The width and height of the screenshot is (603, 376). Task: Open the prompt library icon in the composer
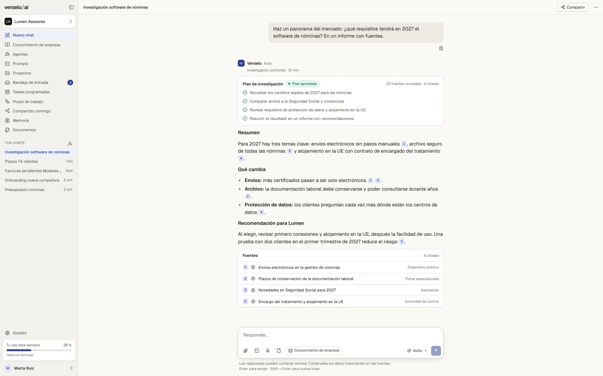(x=257, y=351)
